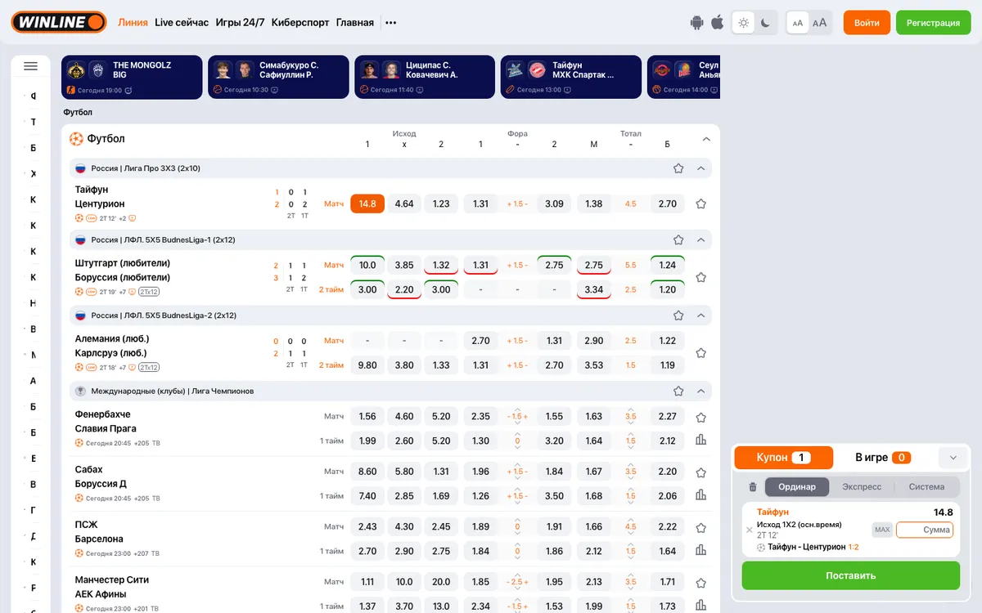Switch to light theme sun icon
Screen dimensions: 982x613
(743, 23)
